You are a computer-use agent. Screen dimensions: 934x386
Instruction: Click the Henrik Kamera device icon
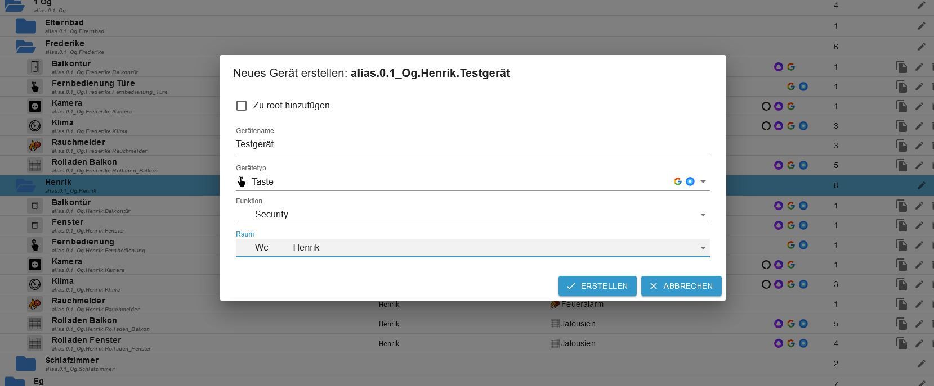tap(35, 265)
